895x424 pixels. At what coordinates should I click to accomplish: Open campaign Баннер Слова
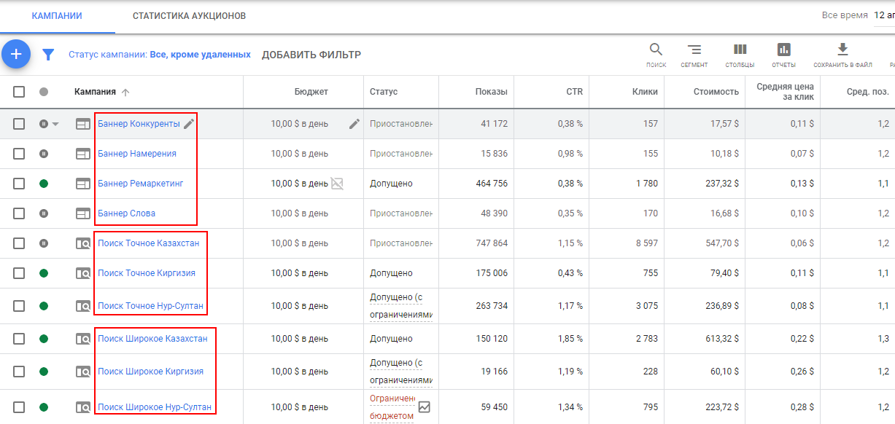[x=126, y=213]
